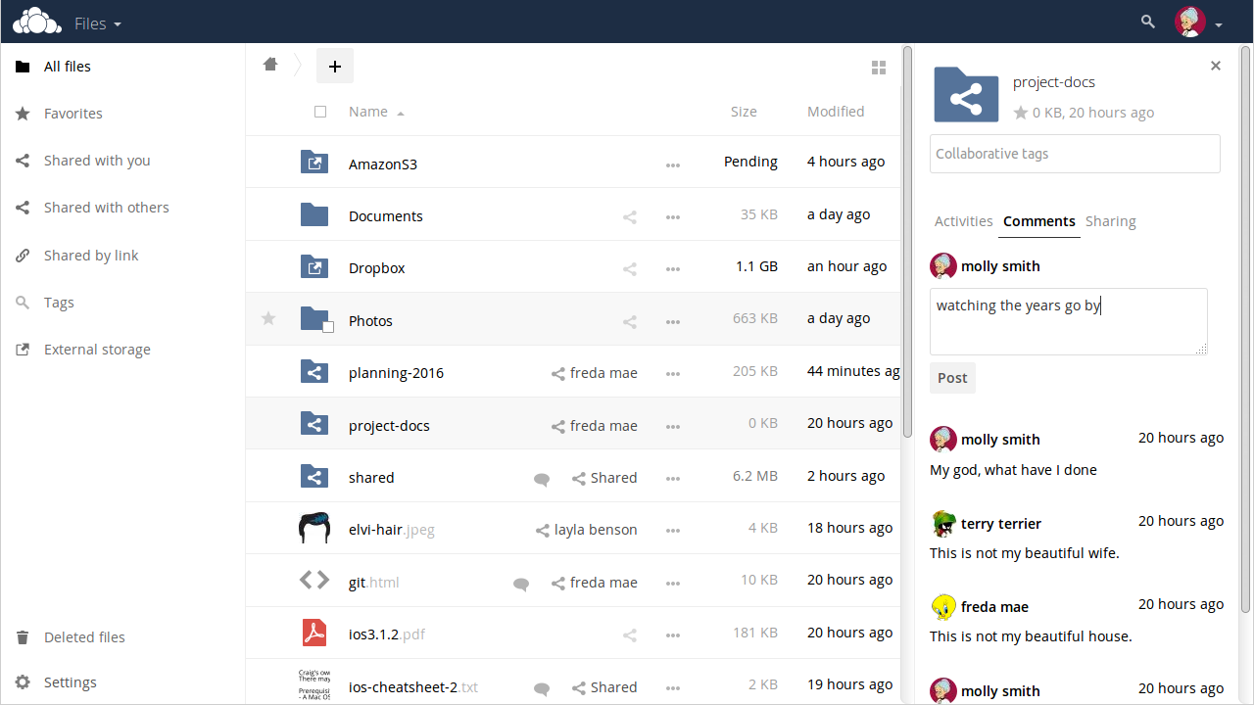
Task: Check the select-all files checkbox
Action: click(320, 111)
